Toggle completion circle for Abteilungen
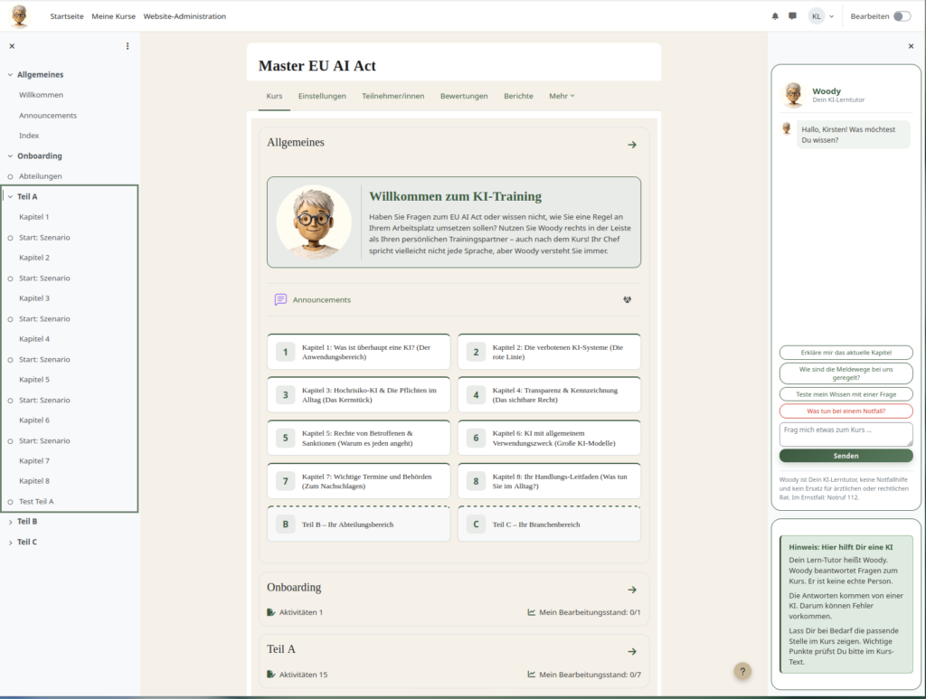Viewport: 926px width, 699px height. 10,176
